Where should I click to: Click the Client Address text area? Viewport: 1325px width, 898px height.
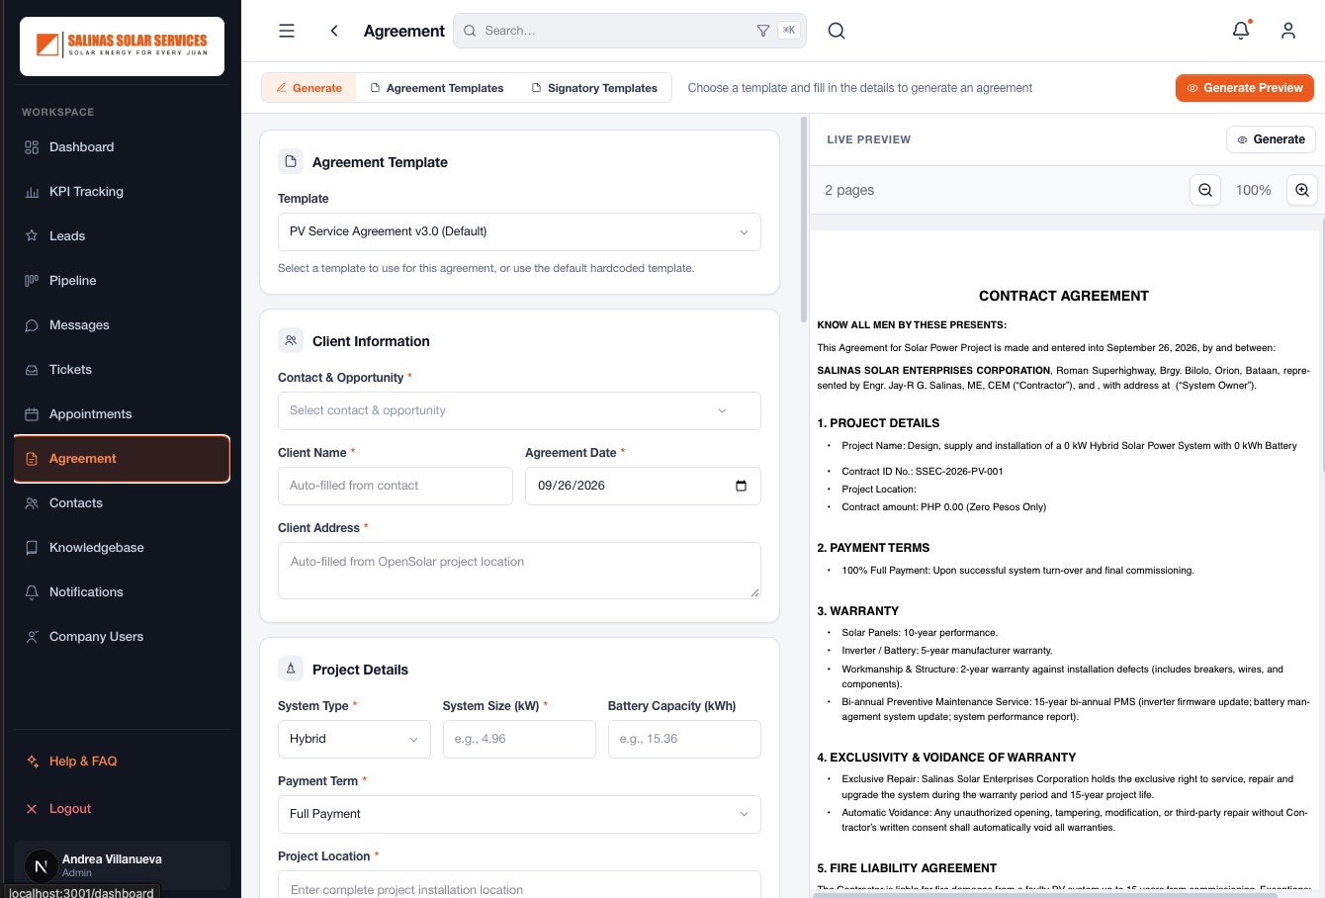tap(519, 571)
